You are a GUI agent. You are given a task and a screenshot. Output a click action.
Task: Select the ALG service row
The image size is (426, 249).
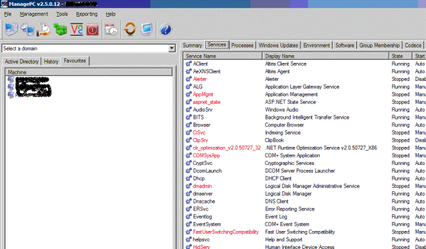pyautogui.click(x=305, y=87)
